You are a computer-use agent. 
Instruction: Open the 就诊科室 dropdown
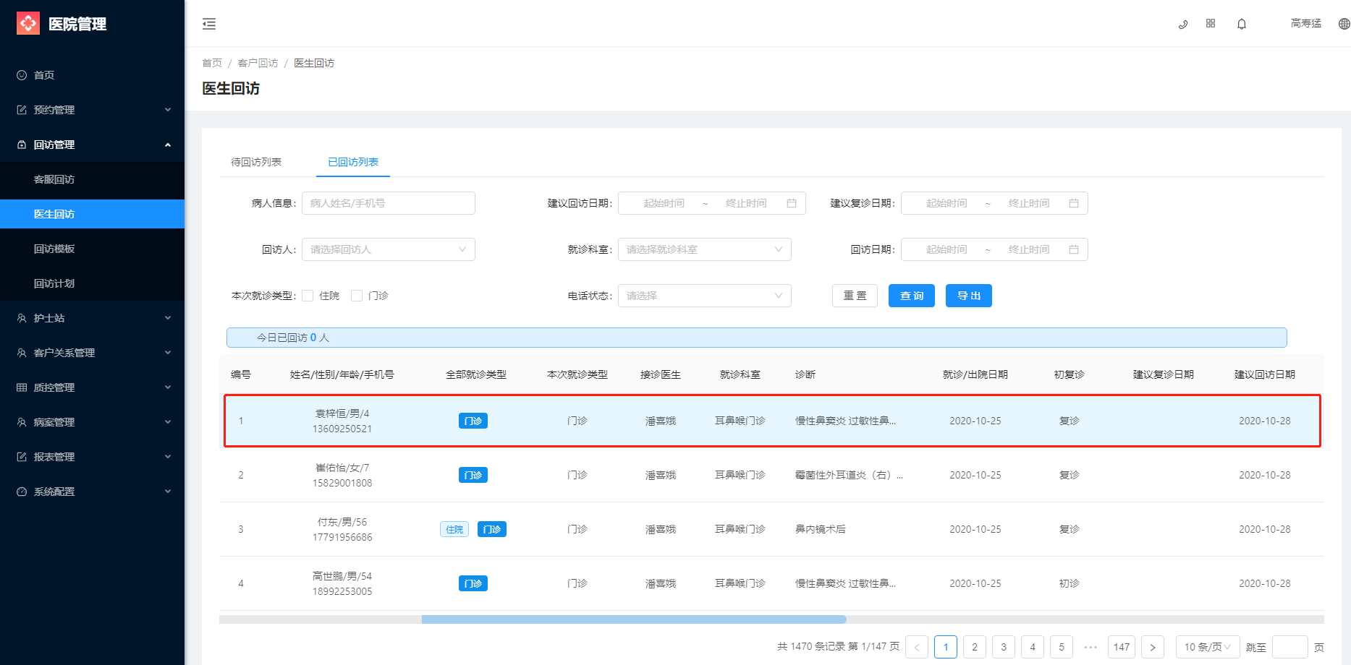click(x=705, y=249)
